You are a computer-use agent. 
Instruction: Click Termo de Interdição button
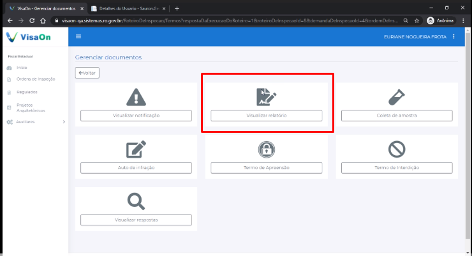click(x=397, y=167)
